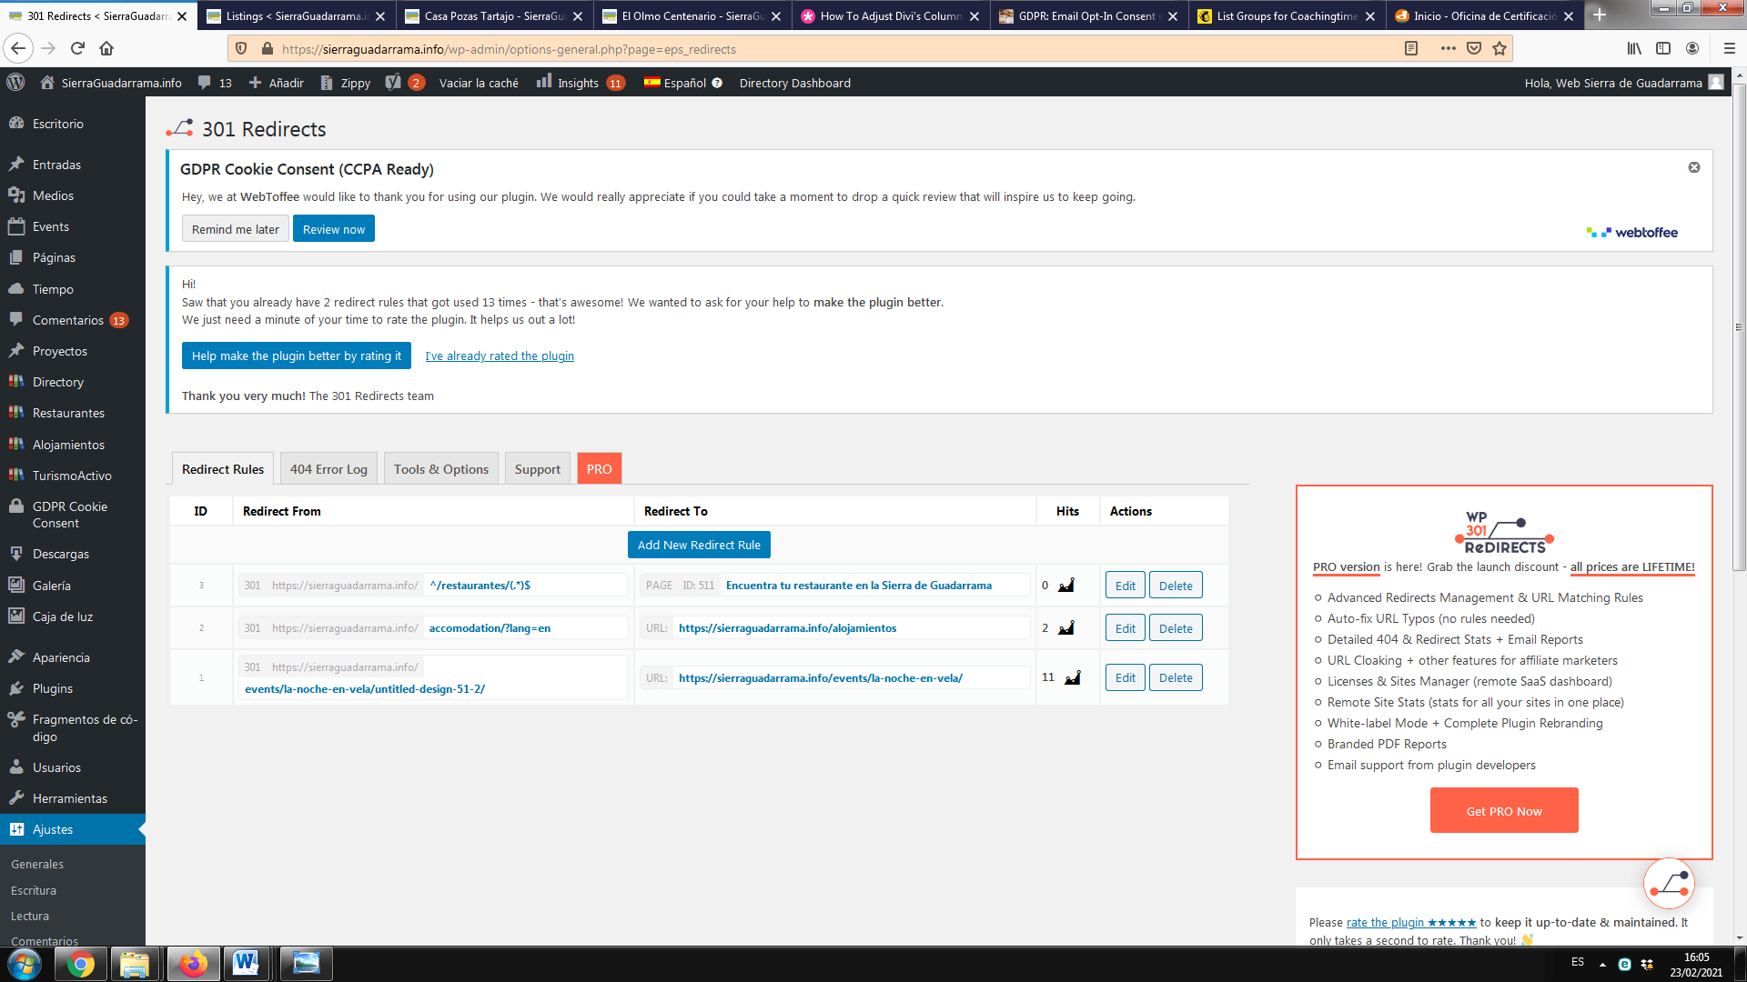Show hidden system tray icons arrow
The width and height of the screenshot is (1747, 982).
pyautogui.click(x=1602, y=964)
